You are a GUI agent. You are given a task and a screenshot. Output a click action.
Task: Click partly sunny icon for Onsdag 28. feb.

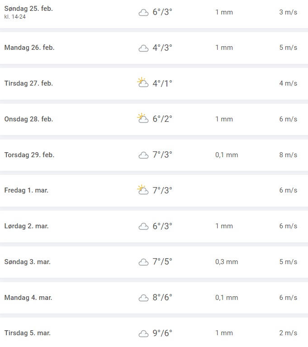(x=143, y=119)
